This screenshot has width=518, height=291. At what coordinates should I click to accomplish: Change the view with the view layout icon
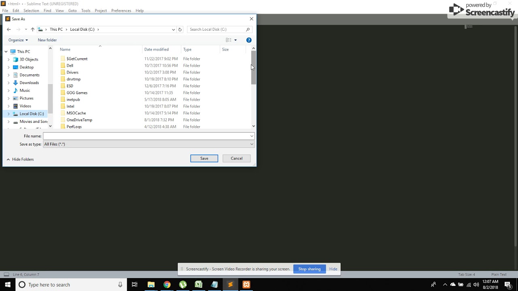pos(229,40)
